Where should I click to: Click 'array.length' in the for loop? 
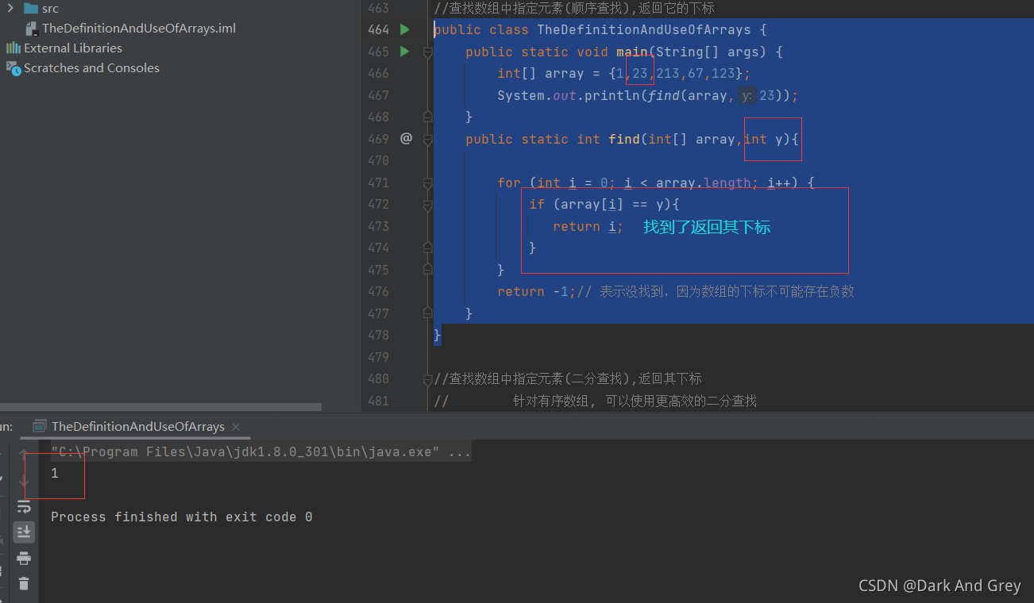(x=703, y=182)
